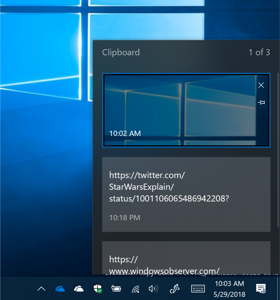280x300 pixels.
Task: Expand hidden icons with the taskbar chevron
Action: click(x=41, y=289)
